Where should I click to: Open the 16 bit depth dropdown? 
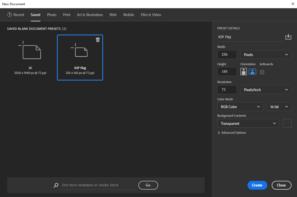(x=279, y=107)
